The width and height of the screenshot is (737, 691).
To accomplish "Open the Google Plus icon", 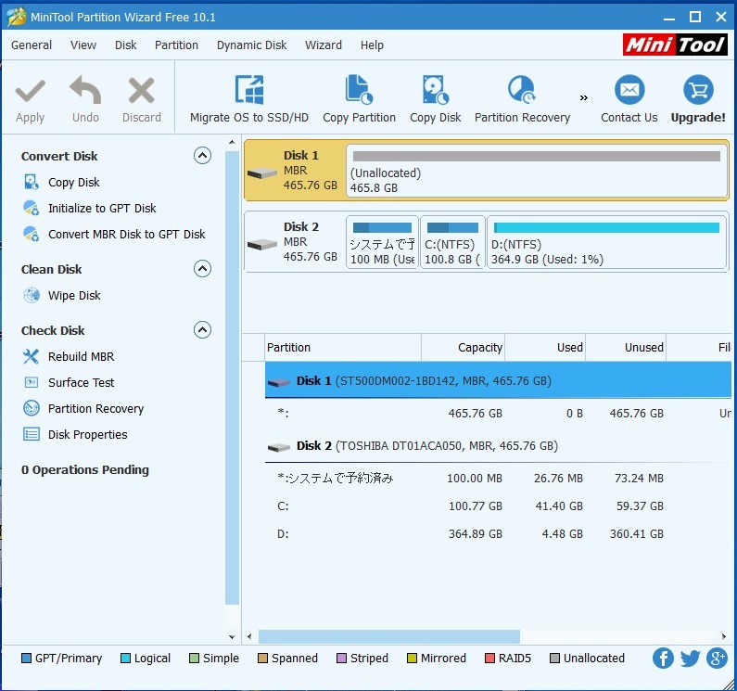I will [x=718, y=658].
